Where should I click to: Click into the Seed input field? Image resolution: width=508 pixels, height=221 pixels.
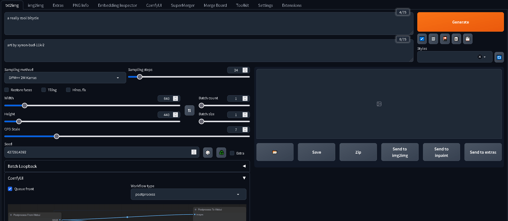pyautogui.click(x=97, y=152)
